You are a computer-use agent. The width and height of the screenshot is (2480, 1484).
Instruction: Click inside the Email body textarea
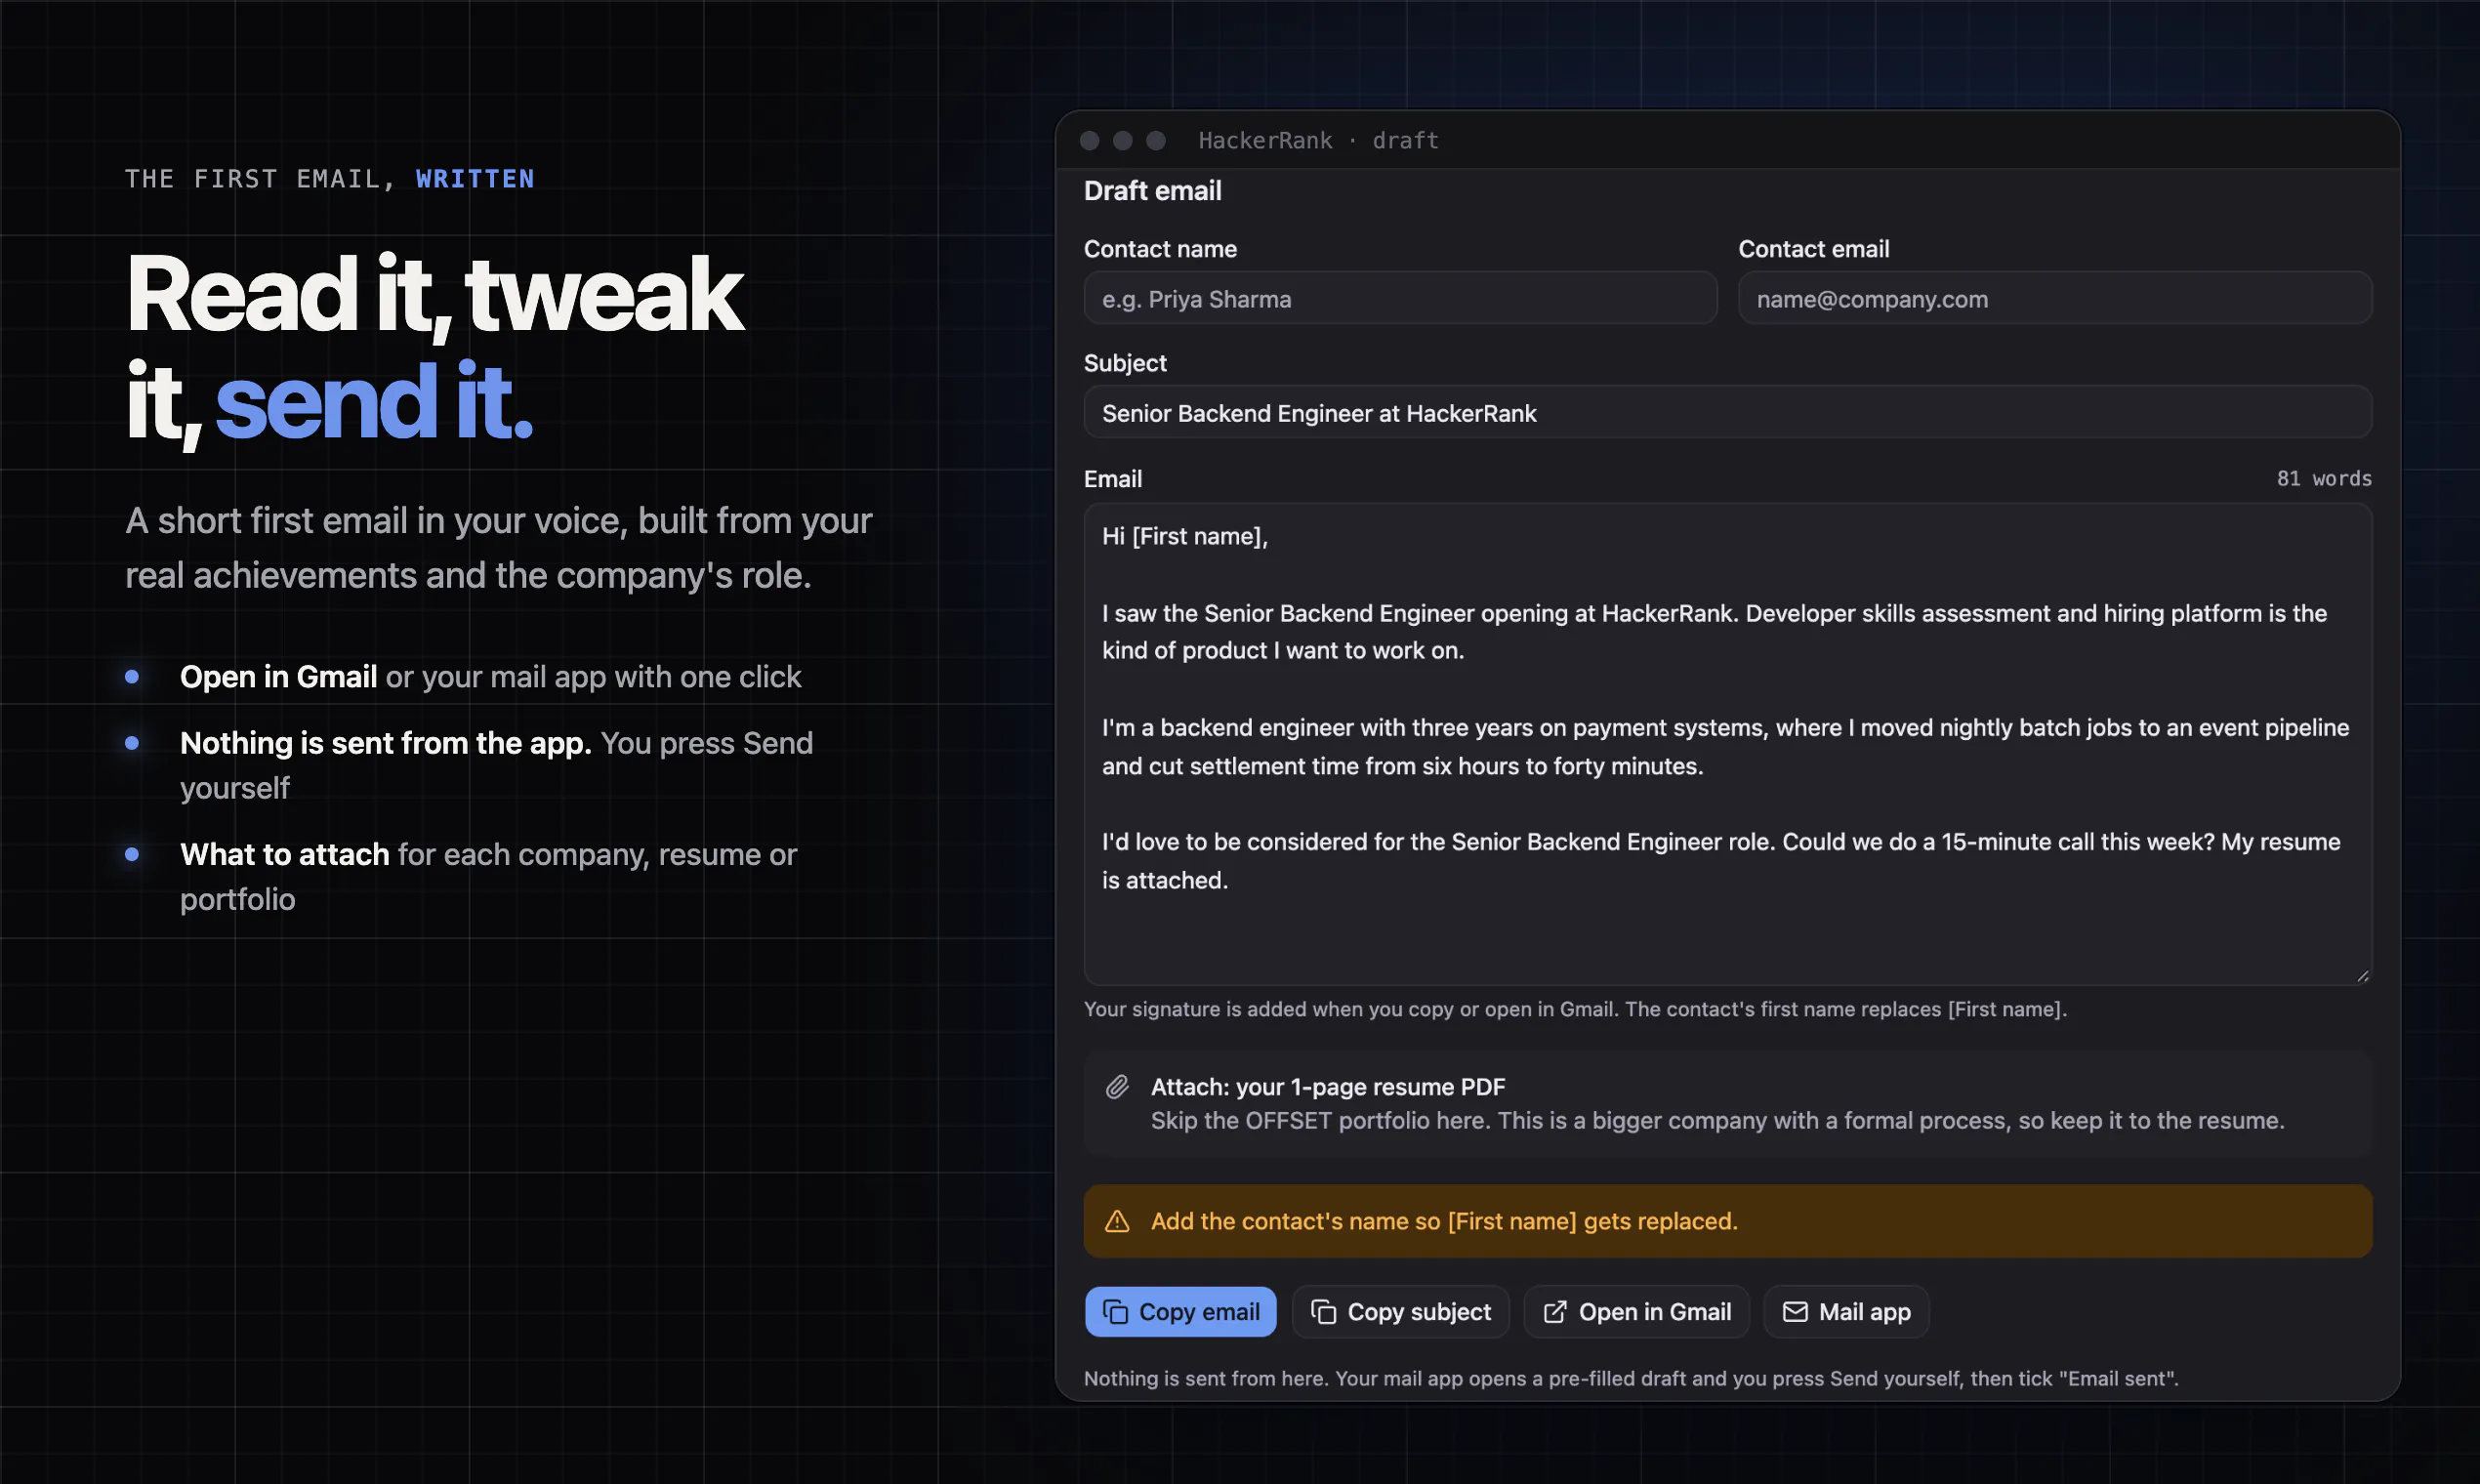[x=1728, y=744]
